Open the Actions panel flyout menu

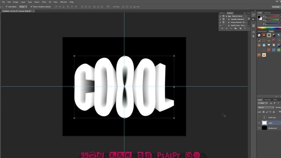(249, 13)
